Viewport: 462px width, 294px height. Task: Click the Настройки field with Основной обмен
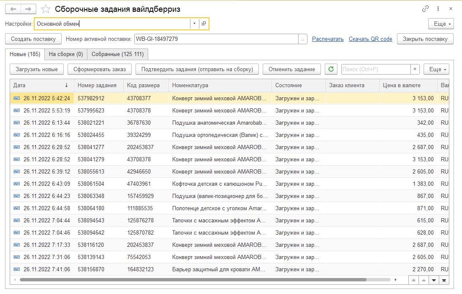coord(112,24)
